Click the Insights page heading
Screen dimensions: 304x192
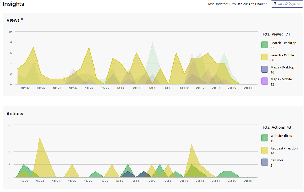(x=14, y=4)
